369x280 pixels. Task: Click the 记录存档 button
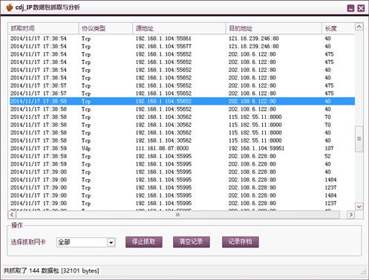(241, 242)
